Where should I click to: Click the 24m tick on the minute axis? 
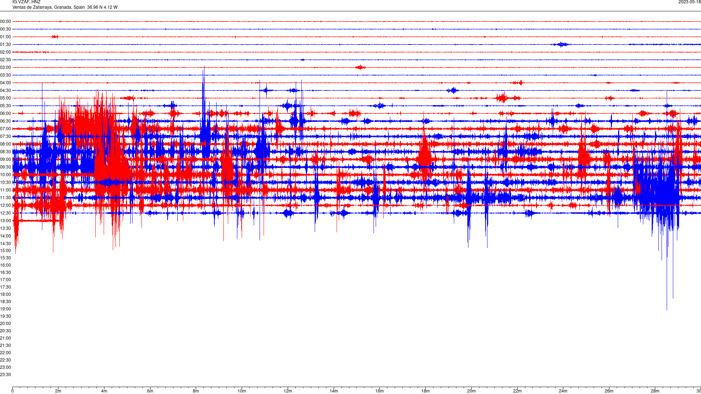(x=563, y=391)
